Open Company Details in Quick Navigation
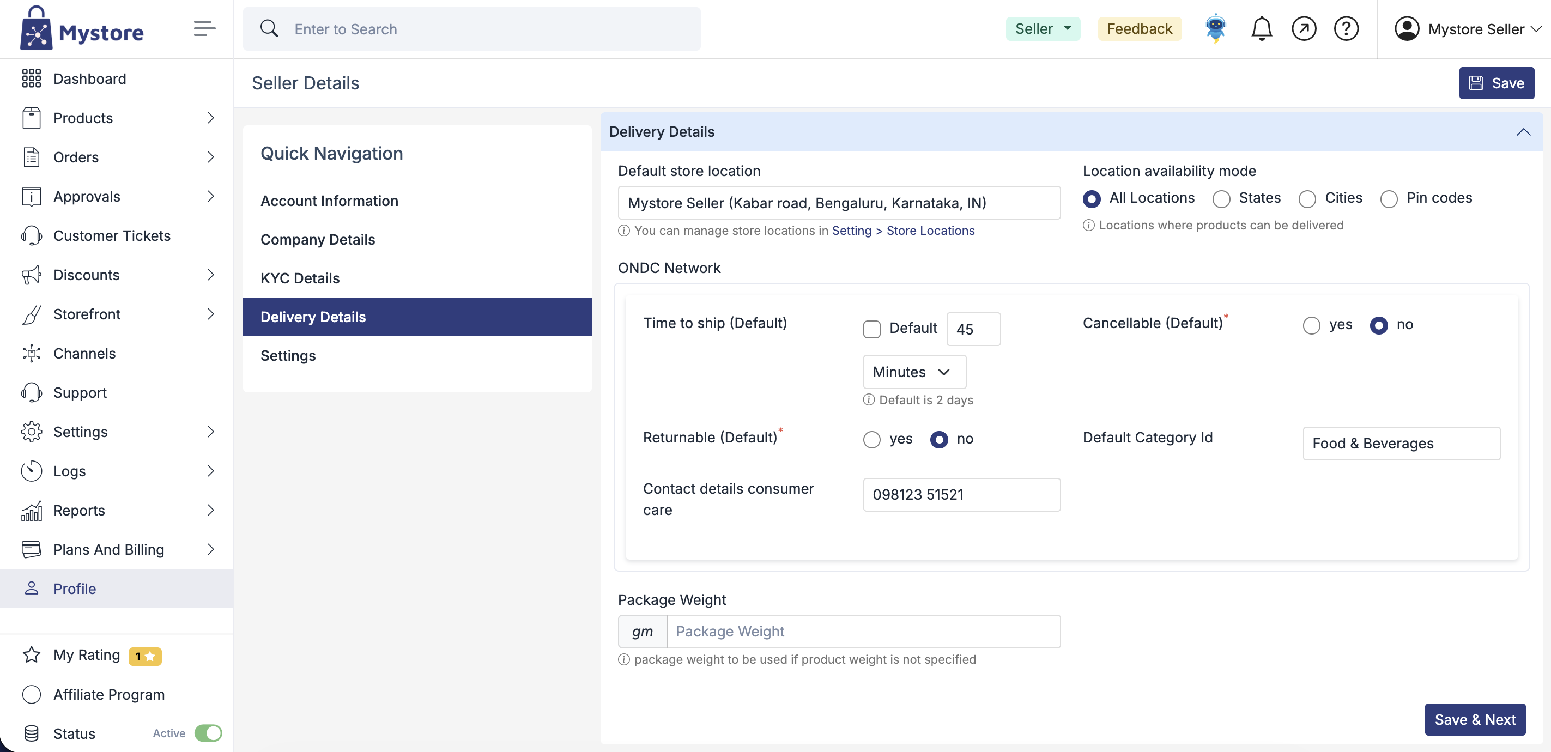 (317, 240)
